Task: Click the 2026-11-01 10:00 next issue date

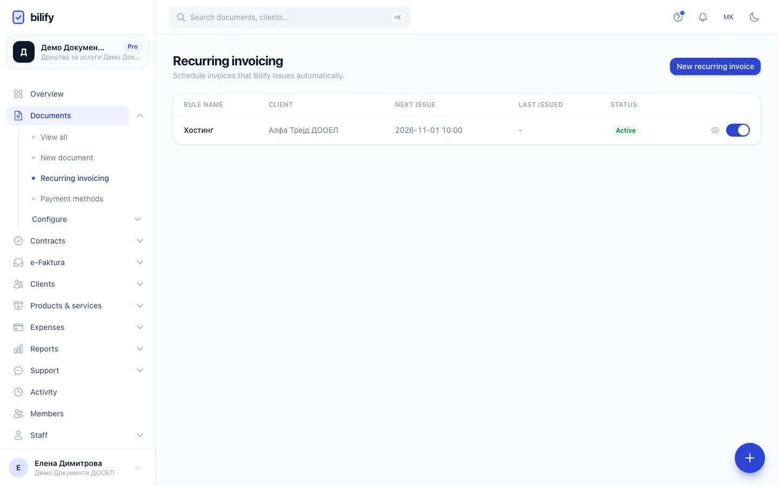Action: [x=429, y=130]
